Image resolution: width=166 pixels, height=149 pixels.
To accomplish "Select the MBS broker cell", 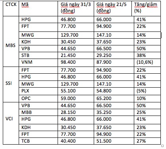I will pyautogui.click(x=11, y=41).
